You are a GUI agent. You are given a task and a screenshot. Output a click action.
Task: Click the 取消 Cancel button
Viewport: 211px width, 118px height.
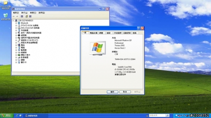(125, 92)
